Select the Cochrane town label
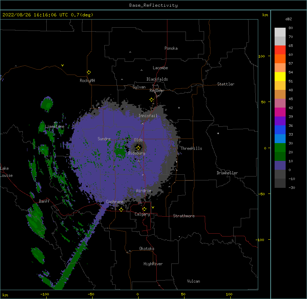This screenshot has height=299, width=307. click(115, 202)
